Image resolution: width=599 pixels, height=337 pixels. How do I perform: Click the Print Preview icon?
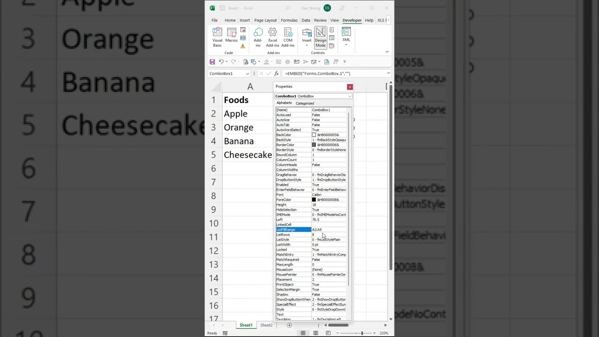point(246,62)
